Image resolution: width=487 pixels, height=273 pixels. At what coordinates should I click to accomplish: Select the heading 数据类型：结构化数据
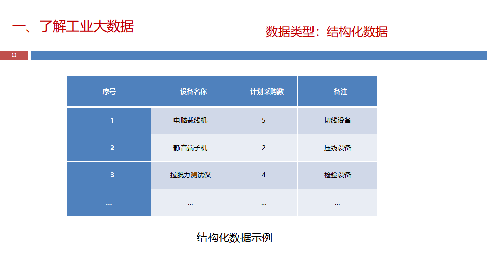(326, 32)
